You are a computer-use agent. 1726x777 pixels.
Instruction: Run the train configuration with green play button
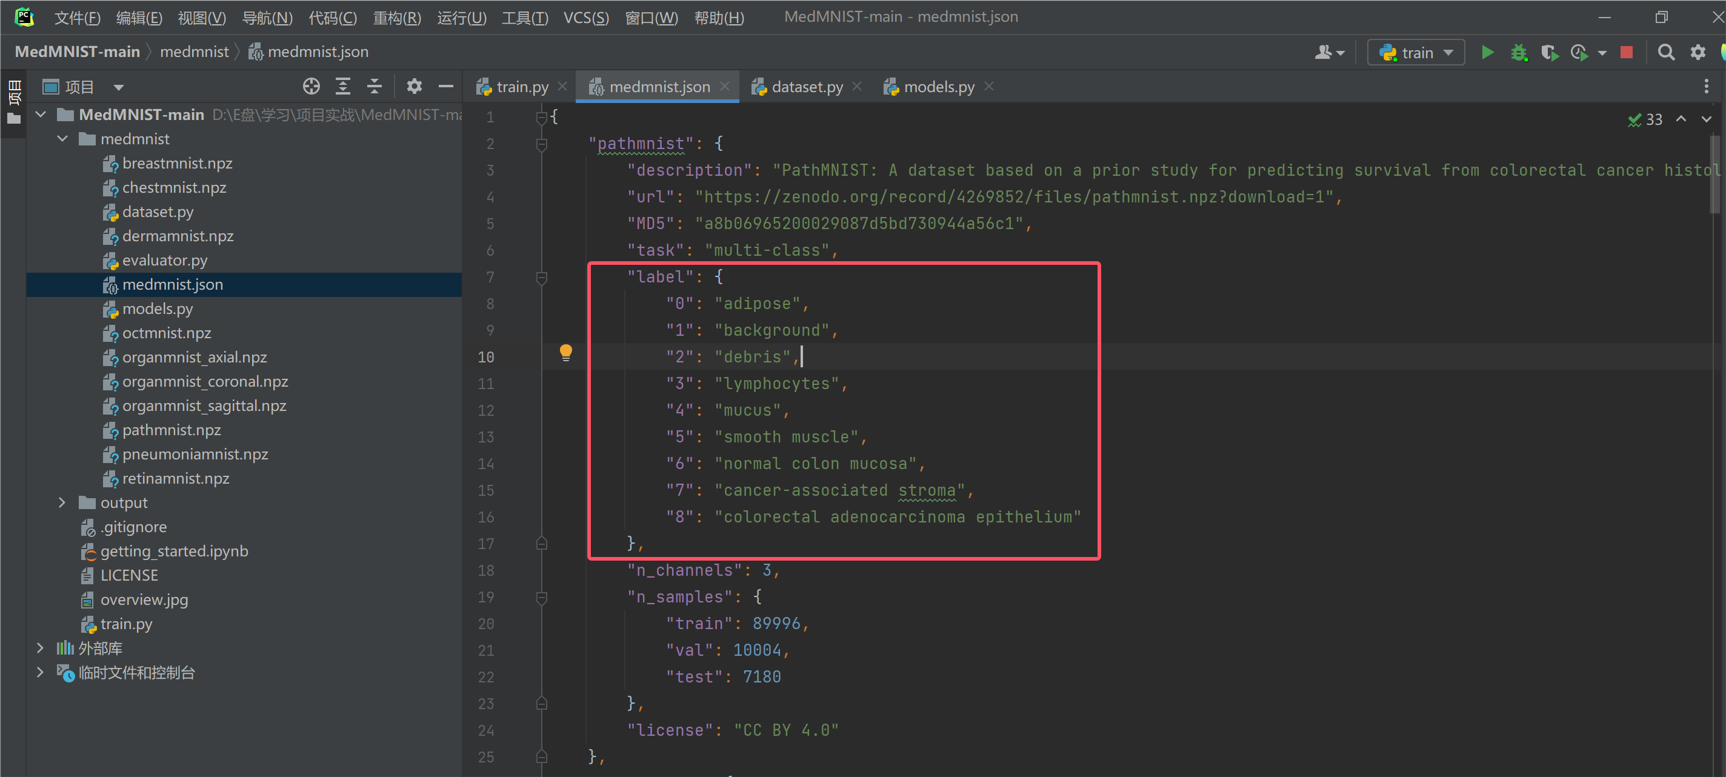pyautogui.click(x=1487, y=52)
